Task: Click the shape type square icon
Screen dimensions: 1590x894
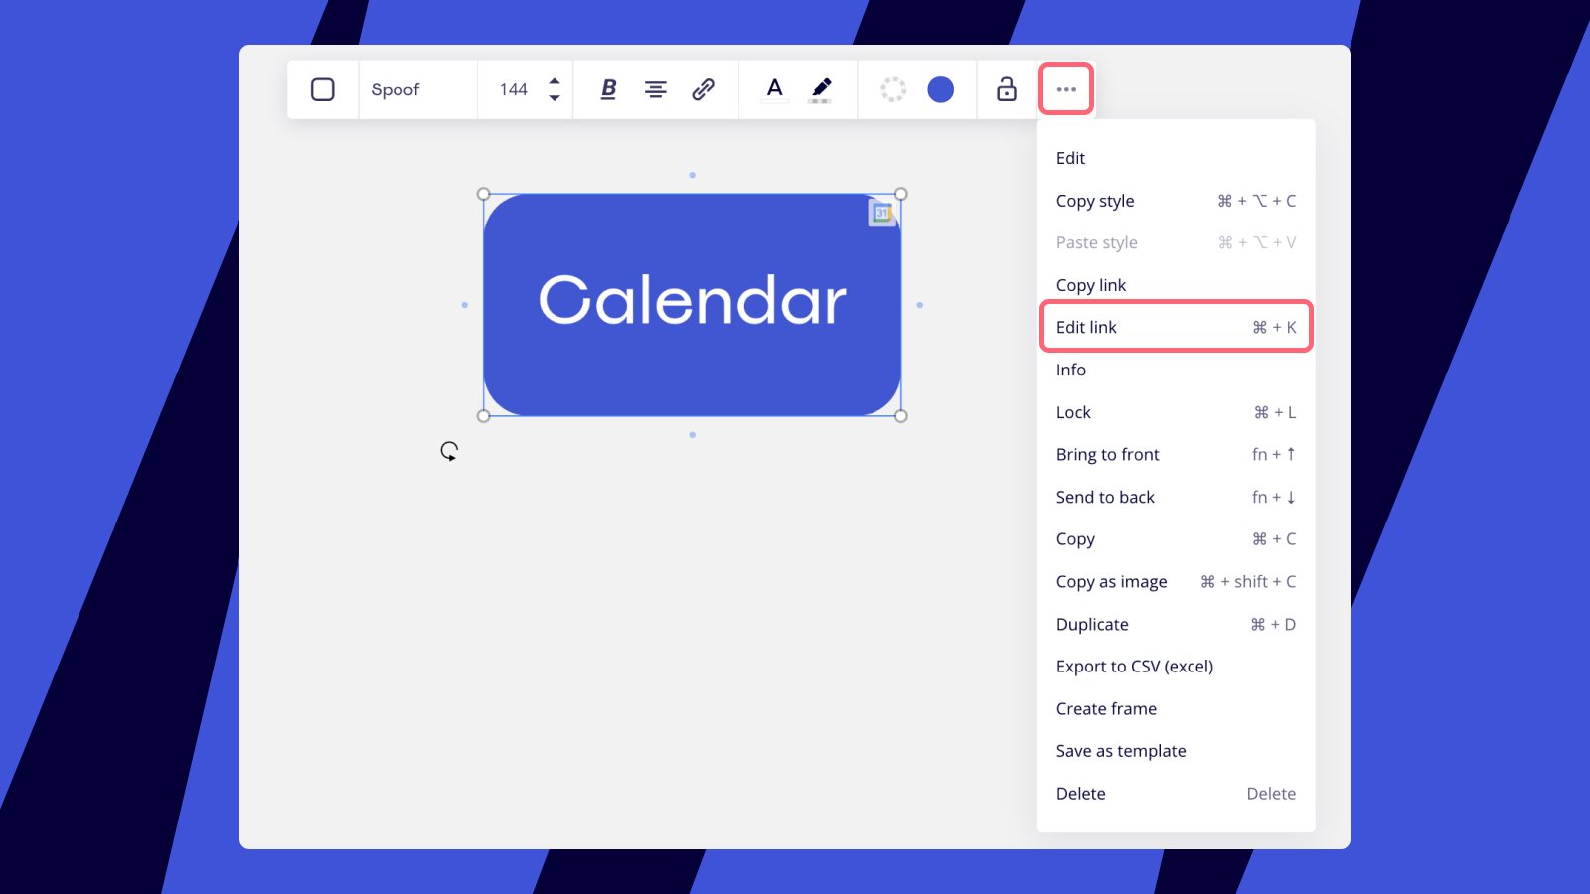Action: pyautogui.click(x=323, y=90)
